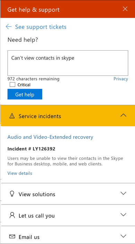Screen dimensions: 135x244
Task: Click the person icon for callback
Action: click(12, 215)
